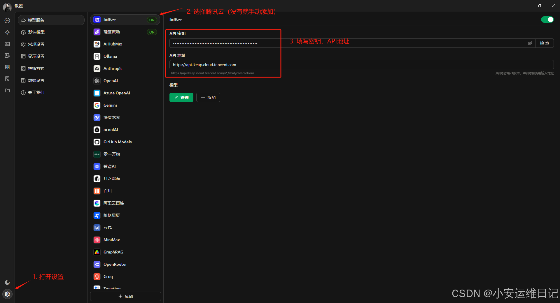Open the mini apps grid icon
This screenshot has width=560, height=303.
(x=7, y=67)
